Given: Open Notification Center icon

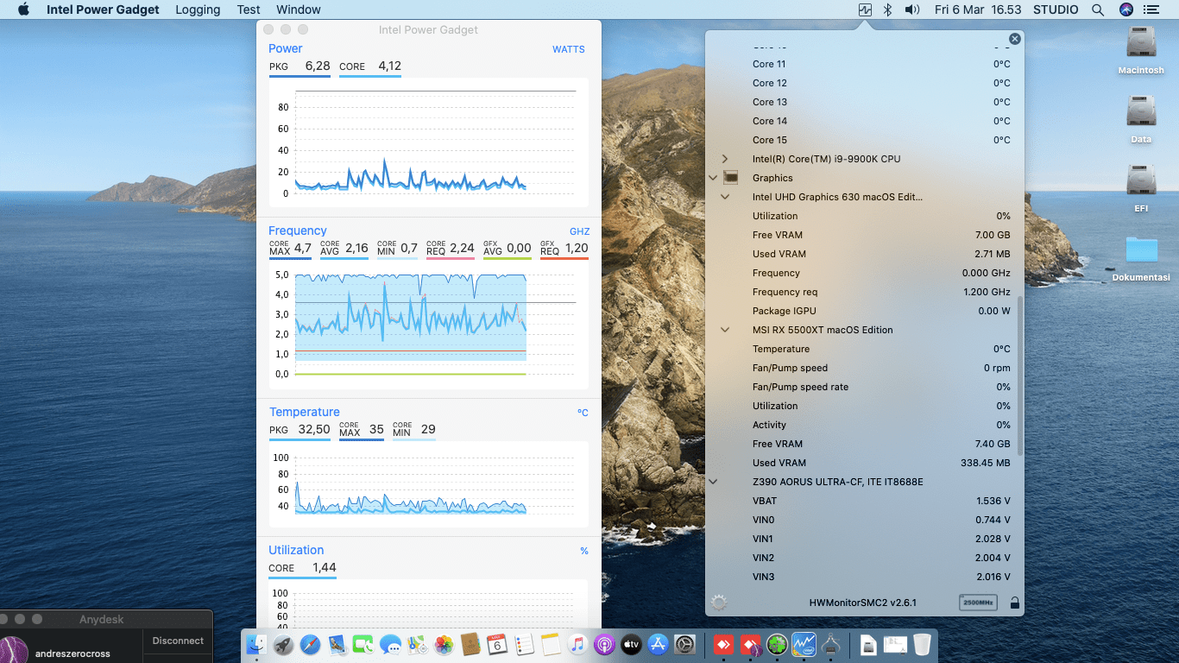Looking at the screenshot, I should click(x=1151, y=9).
